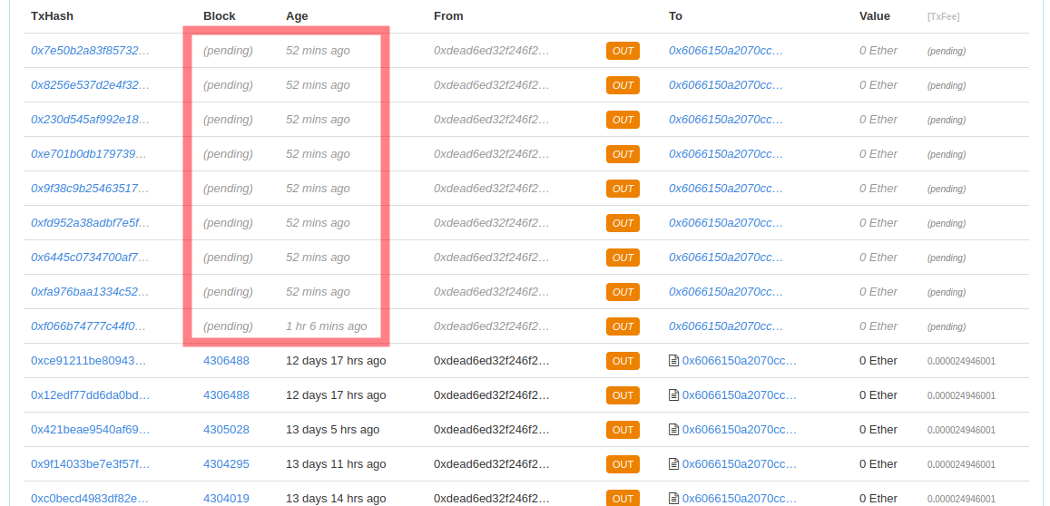Click the Age column header

point(297,16)
